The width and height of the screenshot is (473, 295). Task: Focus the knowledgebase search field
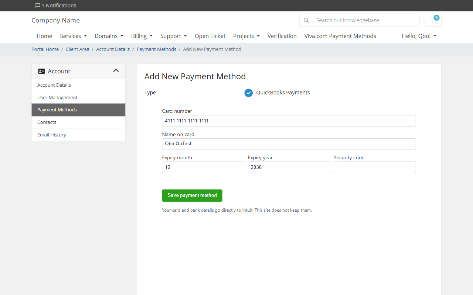[366, 20]
